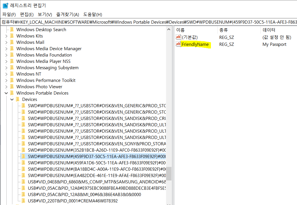Viewport: 297px width, 205px height.
Task: Click the tree scrollbar up arrow
Action: point(169,29)
